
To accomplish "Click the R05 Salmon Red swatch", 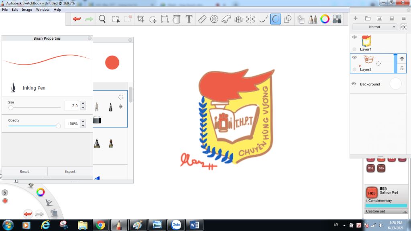I will tap(371, 193).
